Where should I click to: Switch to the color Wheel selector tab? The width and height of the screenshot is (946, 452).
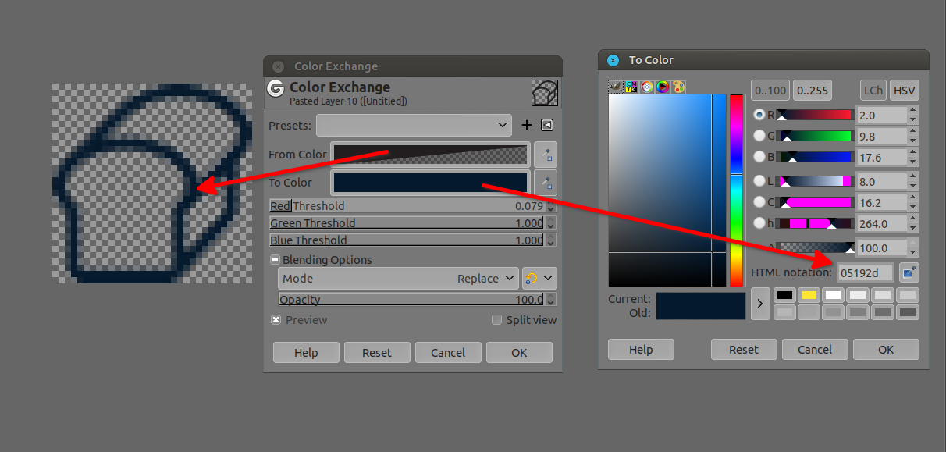click(x=663, y=87)
